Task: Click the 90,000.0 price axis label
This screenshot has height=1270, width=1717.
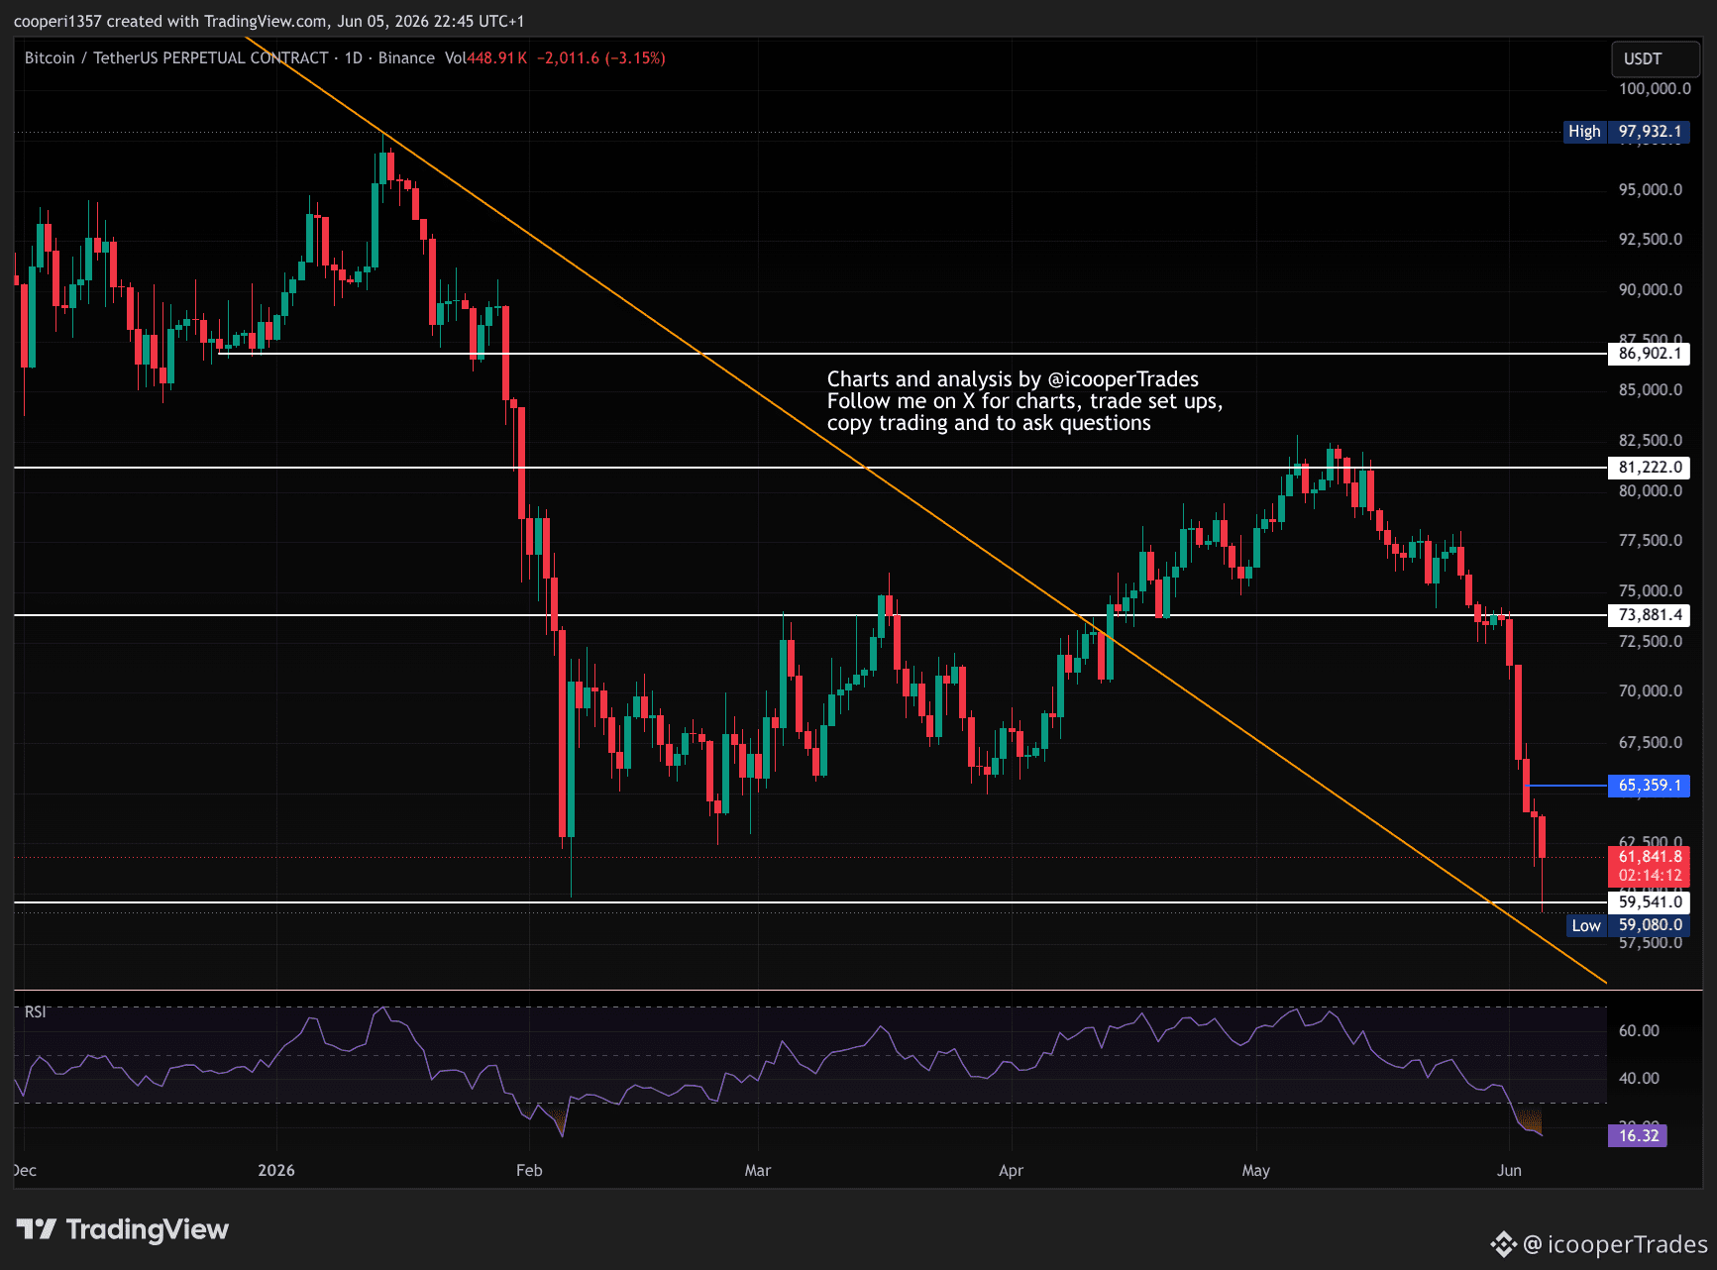Action: pyautogui.click(x=1651, y=290)
